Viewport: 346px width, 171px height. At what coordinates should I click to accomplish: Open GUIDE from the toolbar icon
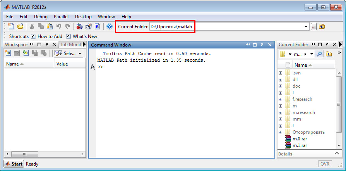pyautogui.click(x=89, y=26)
